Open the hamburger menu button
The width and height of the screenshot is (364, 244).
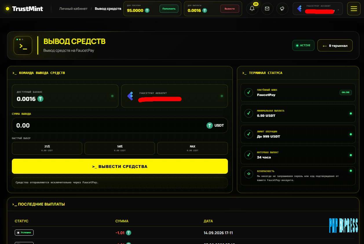click(354, 9)
